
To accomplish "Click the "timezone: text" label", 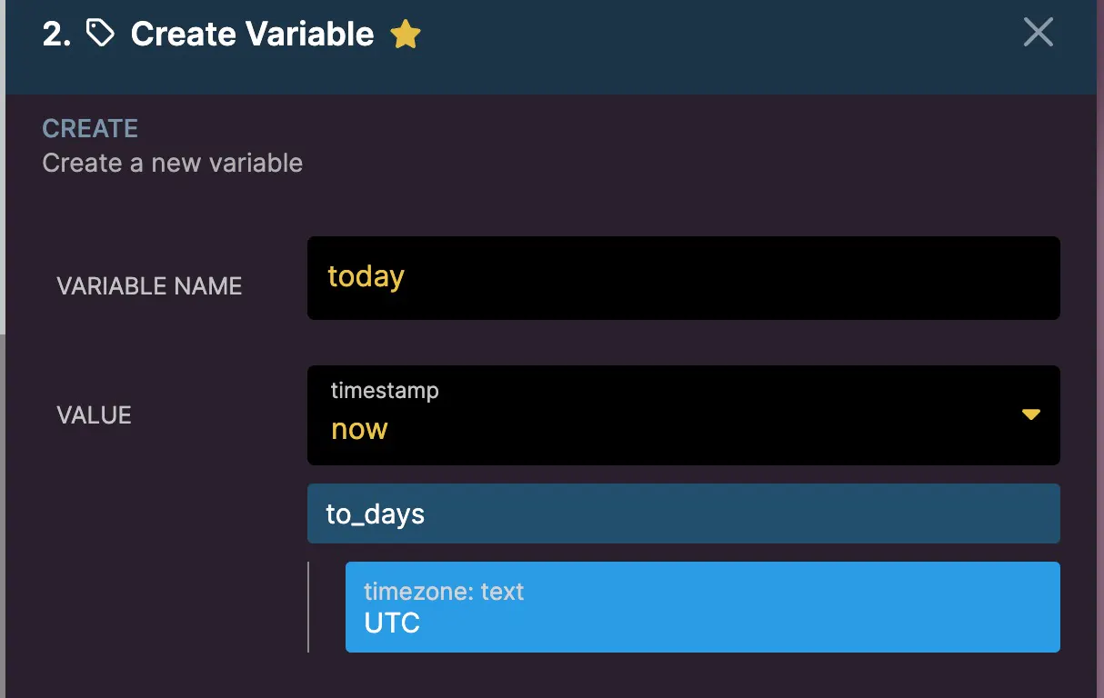I will [x=444, y=592].
